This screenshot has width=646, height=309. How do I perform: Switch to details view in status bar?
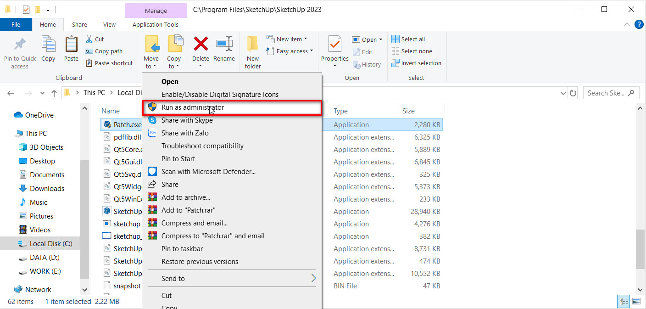click(x=624, y=302)
